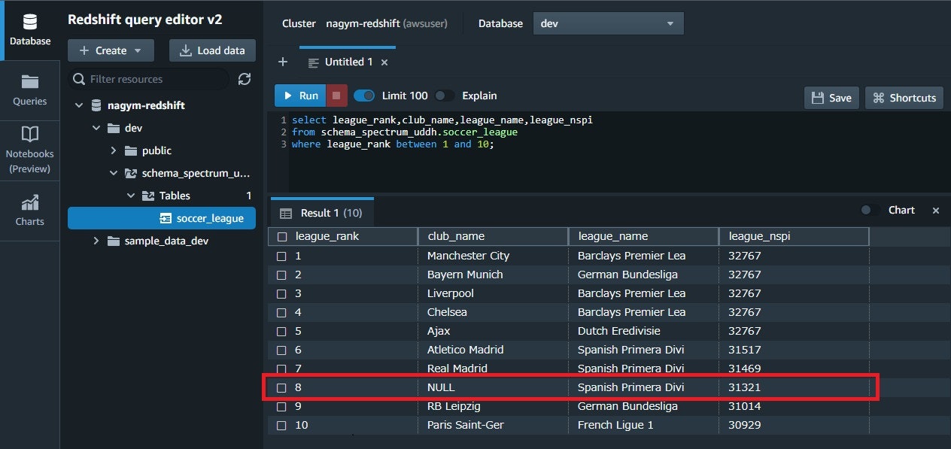Check the row for Bayern Munich

coord(281,275)
